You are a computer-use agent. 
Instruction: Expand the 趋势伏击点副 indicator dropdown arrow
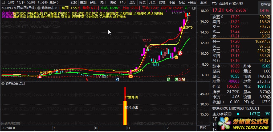click(x=3, y=84)
